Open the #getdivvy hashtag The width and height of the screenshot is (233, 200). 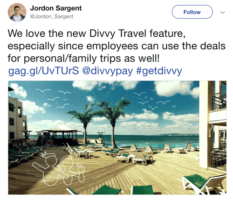point(159,71)
